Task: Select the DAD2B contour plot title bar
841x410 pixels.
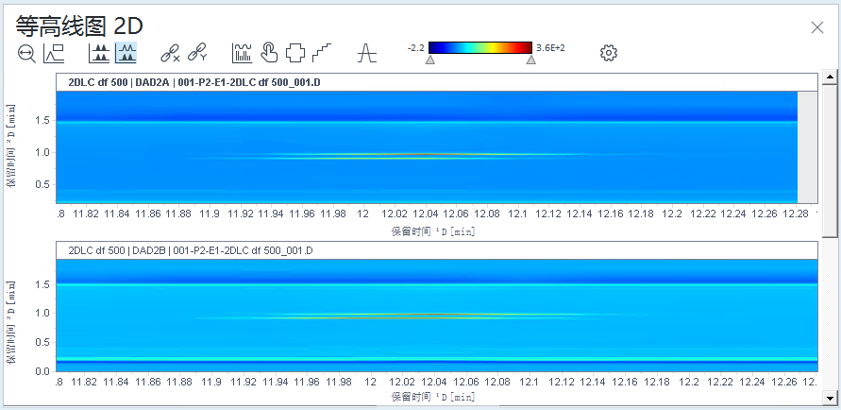Action: 437,250
